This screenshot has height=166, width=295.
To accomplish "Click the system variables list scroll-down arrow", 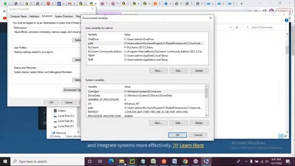I will click(x=206, y=115).
